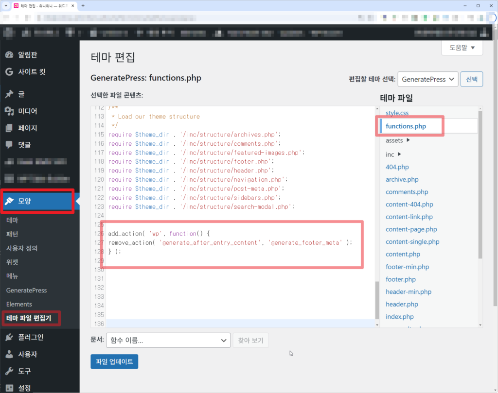Open 메뉴 submenu item

point(12,276)
